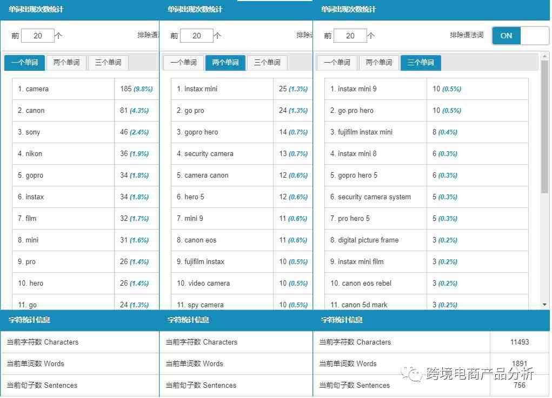
Task: Click the row '1. instax mini'
Action: (x=242, y=89)
